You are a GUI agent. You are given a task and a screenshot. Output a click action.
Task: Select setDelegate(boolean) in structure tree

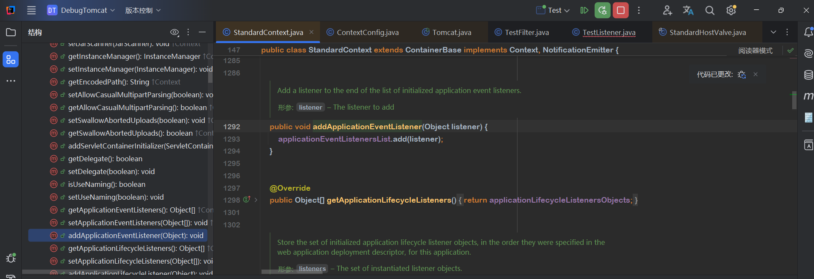(x=111, y=171)
